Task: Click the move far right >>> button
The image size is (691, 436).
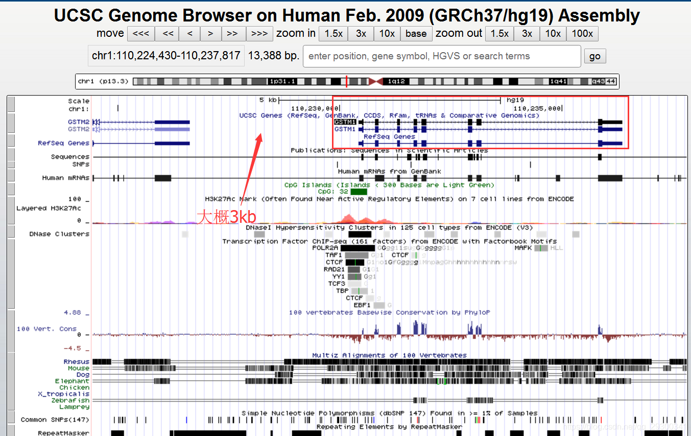Action: 259,34
